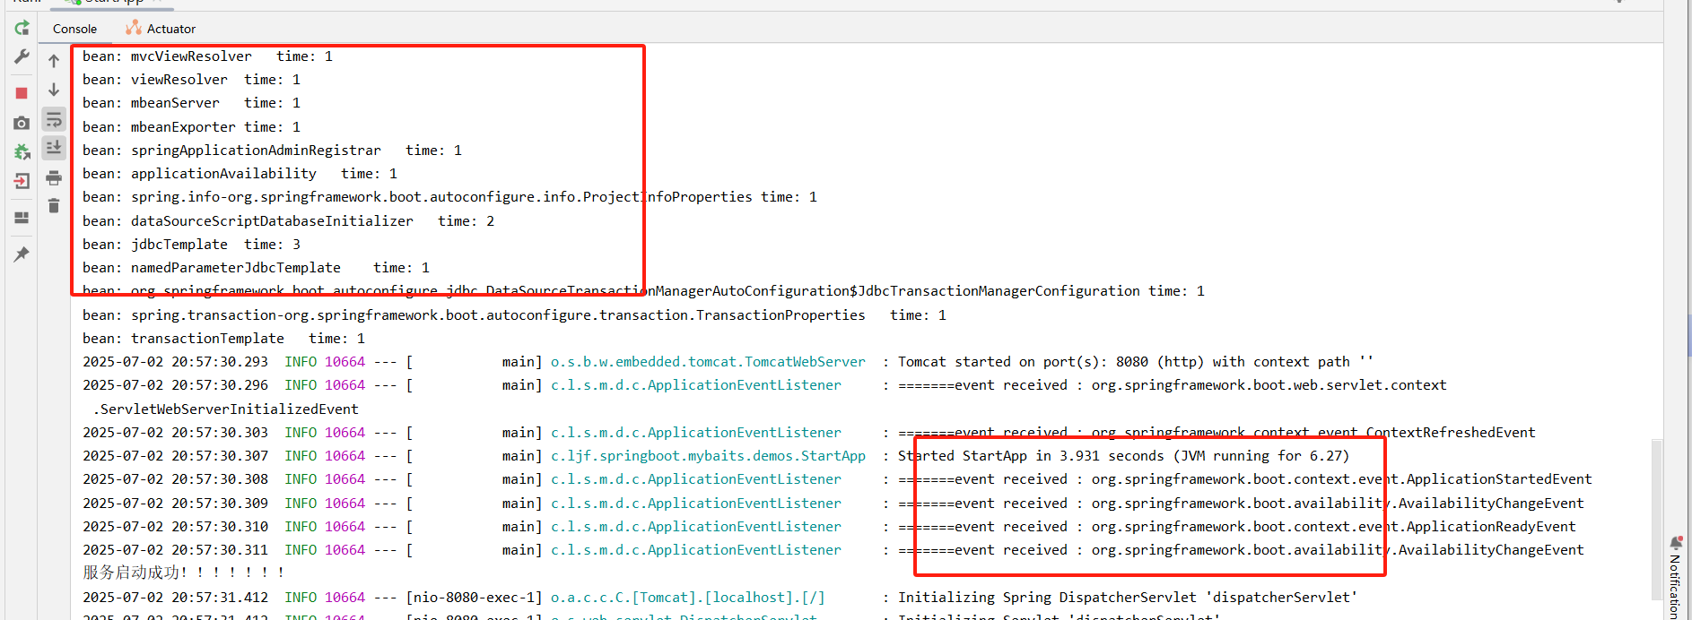The width and height of the screenshot is (1692, 620).
Task: Jump down the stack trace with down arrow
Action: click(54, 90)
